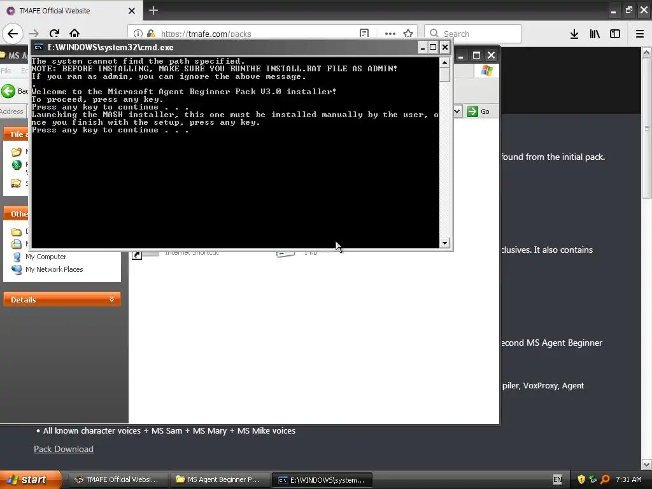Close the TMAFE Official Website tab
The height and width of the screenshot is (489, 652).
pos(132,11)
